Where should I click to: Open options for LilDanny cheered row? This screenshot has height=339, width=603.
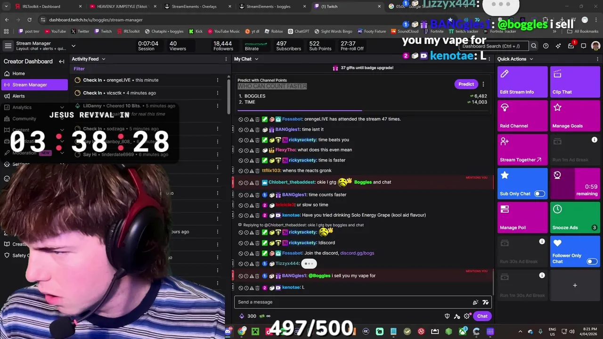click(x=218, y=106)
